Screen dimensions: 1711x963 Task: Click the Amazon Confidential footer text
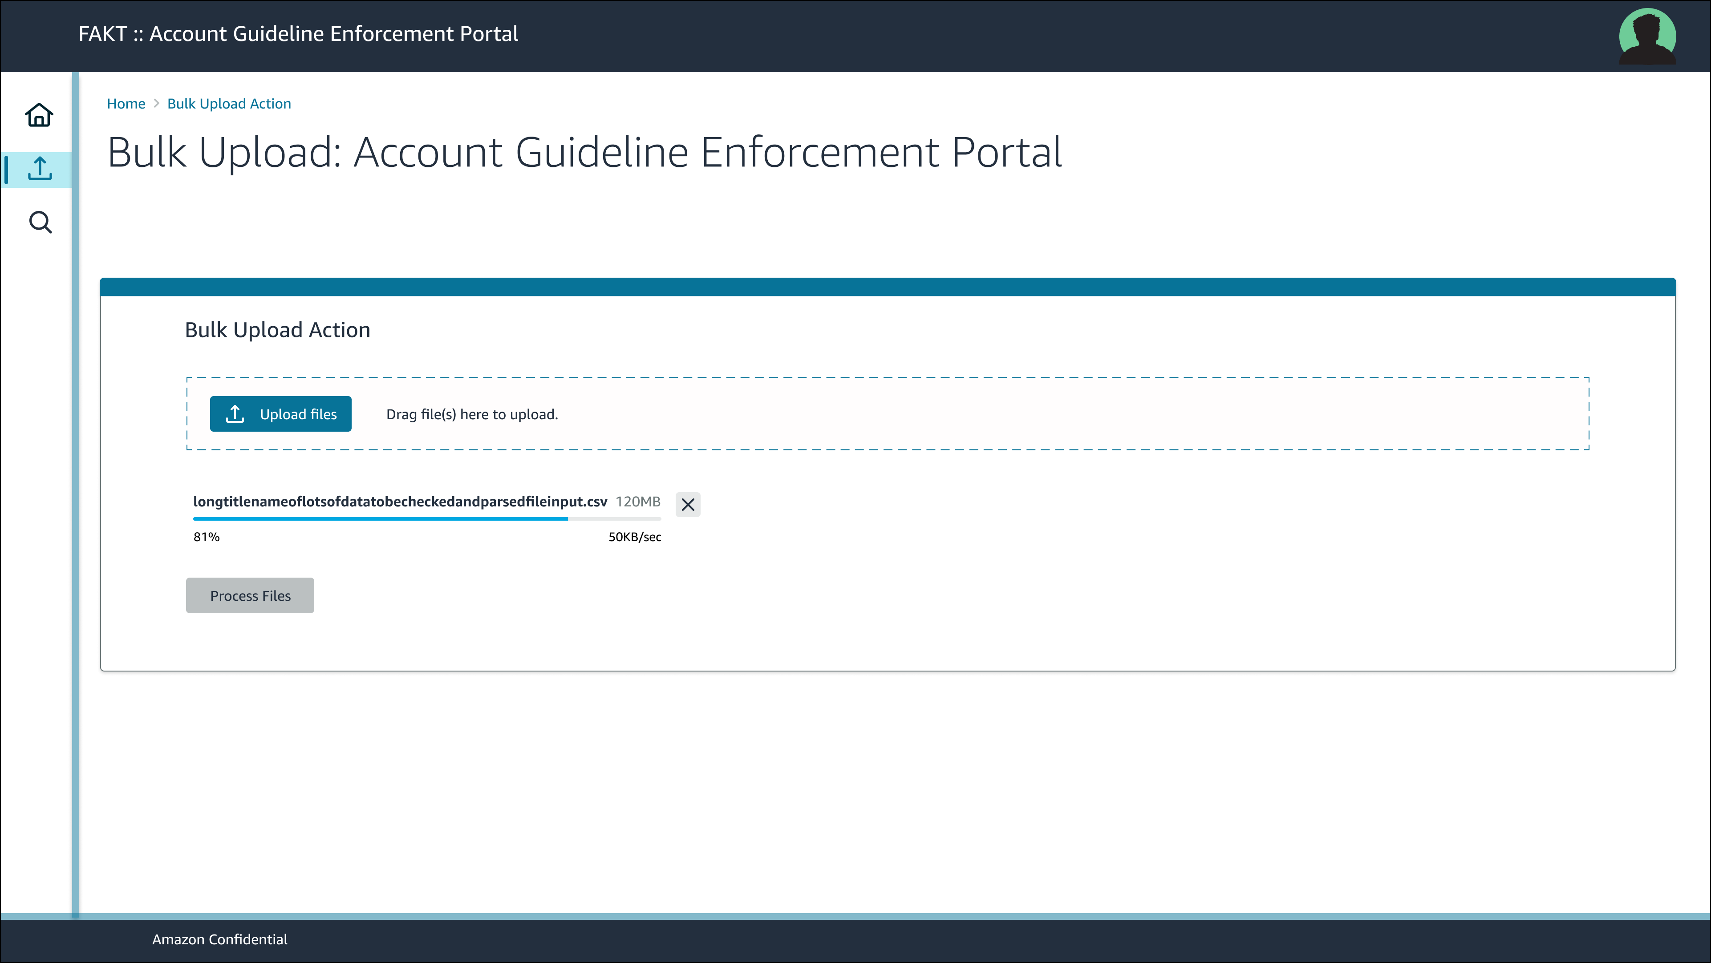(220, 939)
